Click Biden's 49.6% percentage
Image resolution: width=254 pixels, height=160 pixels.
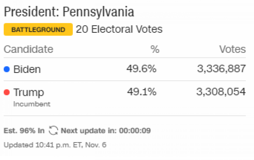tap(141, 69)
